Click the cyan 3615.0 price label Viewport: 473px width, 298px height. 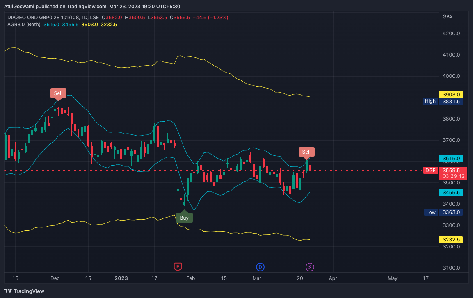(450, 159)
